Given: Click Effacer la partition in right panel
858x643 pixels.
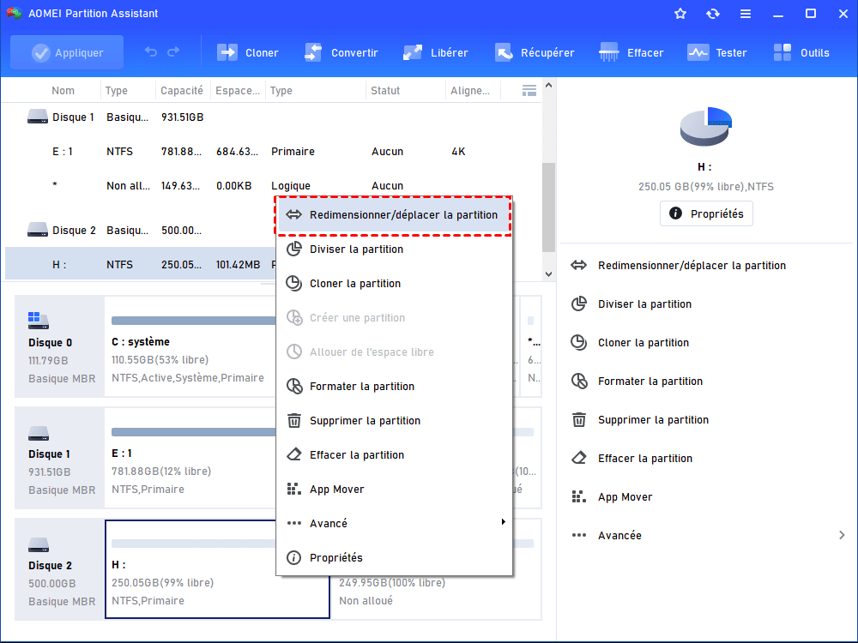Looking at the screenshot, I should coord(645,458).
